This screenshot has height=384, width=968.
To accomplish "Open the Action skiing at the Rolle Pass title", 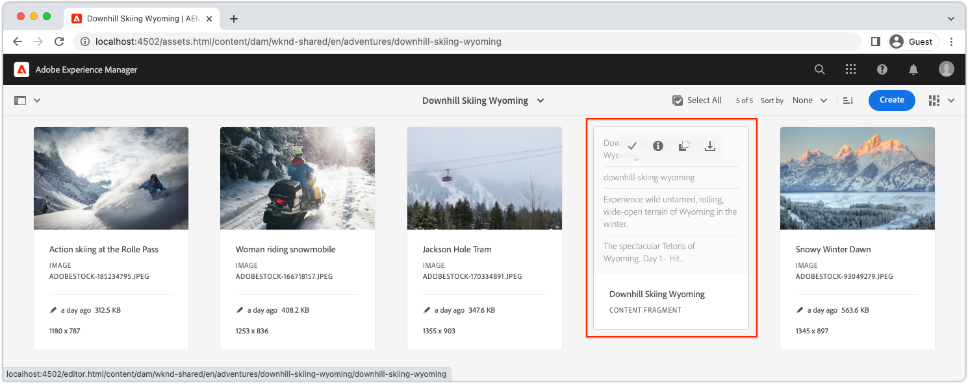I will 104,249.
